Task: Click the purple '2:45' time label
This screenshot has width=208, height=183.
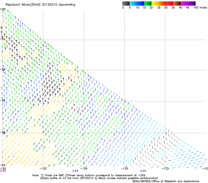Action: [x=75, y=171]
